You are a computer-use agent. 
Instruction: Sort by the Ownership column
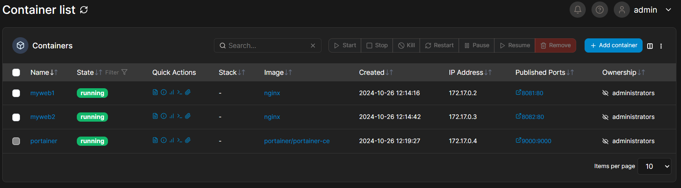(x=623, y=73)
